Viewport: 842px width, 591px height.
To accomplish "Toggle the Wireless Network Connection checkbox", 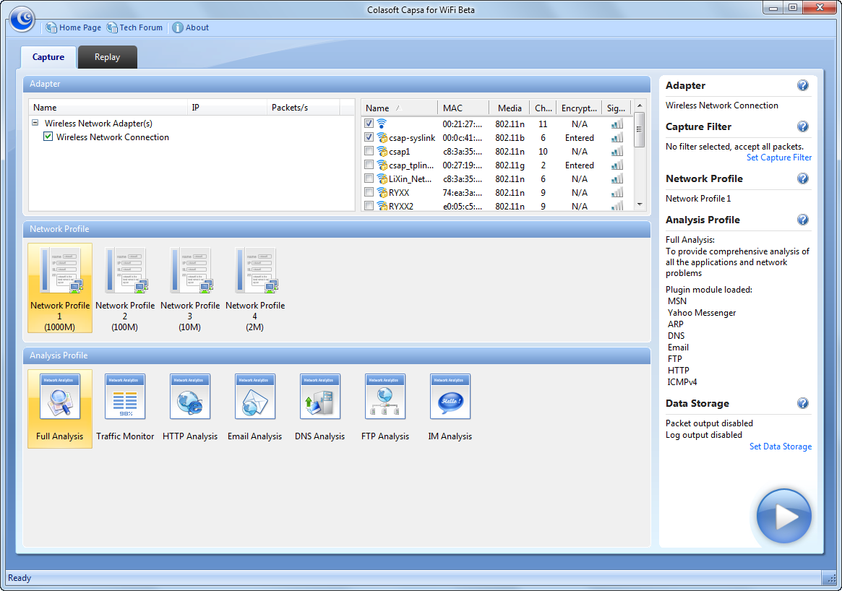I will [48, 137].
